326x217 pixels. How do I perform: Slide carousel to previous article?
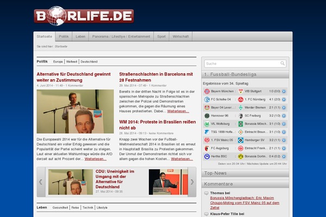[41, 182]
